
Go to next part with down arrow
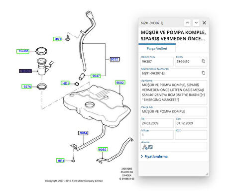click(x=196, y=23)
